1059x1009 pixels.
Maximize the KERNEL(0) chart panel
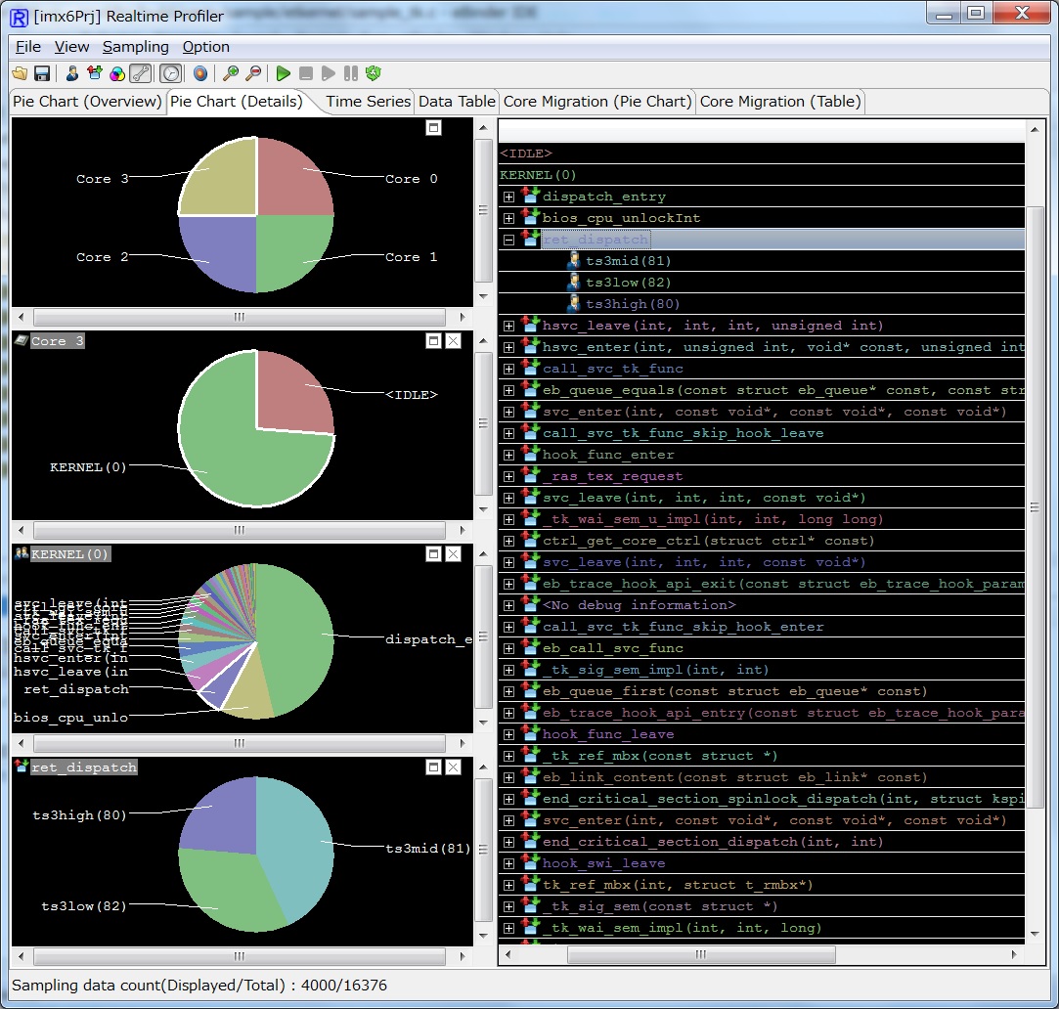coord(433,553)
